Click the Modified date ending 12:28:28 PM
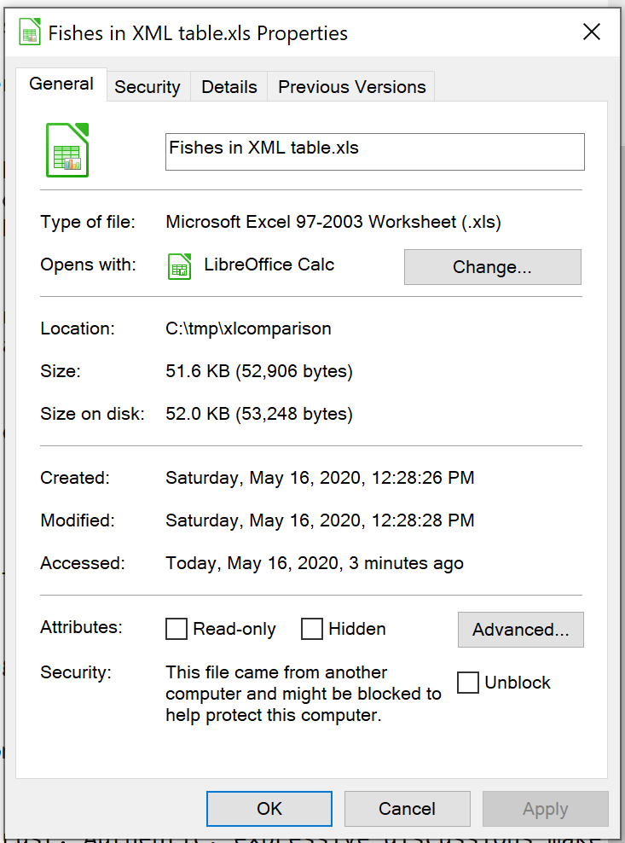Image resolution: width=625 pixels, height=843 pixels. (320, 520)
